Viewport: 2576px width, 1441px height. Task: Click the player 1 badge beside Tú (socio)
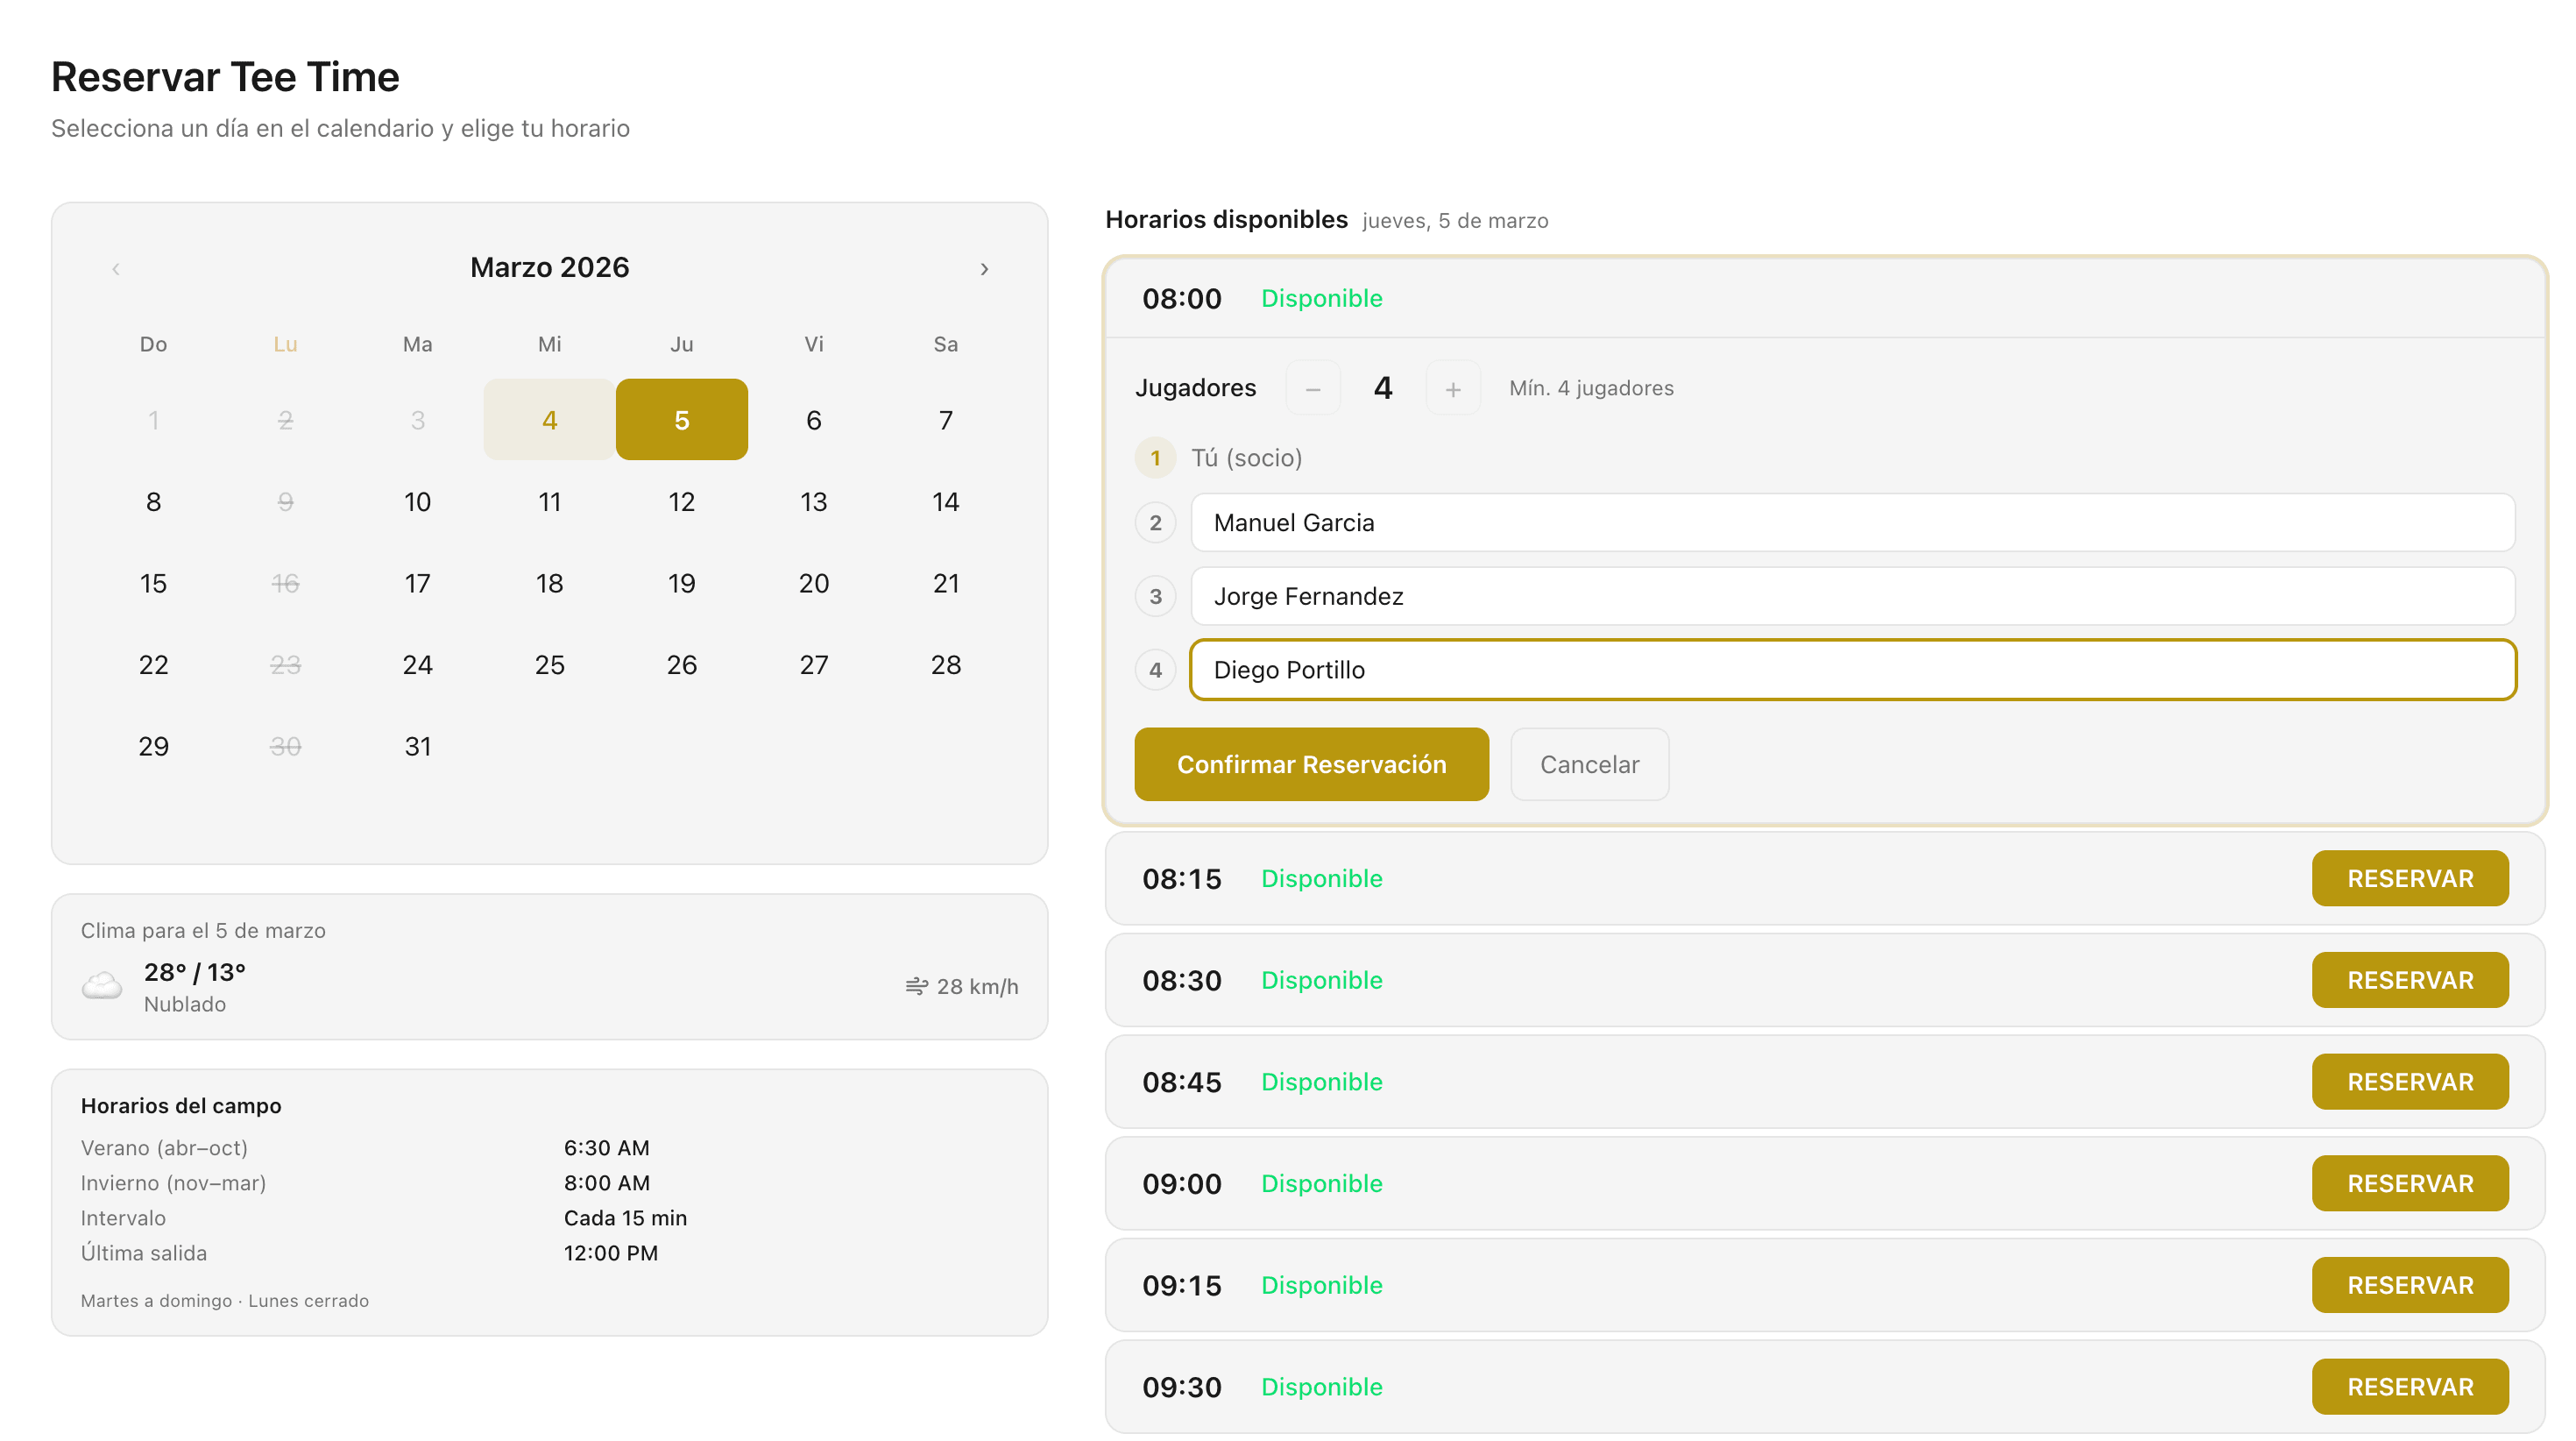click(1156, 458)
